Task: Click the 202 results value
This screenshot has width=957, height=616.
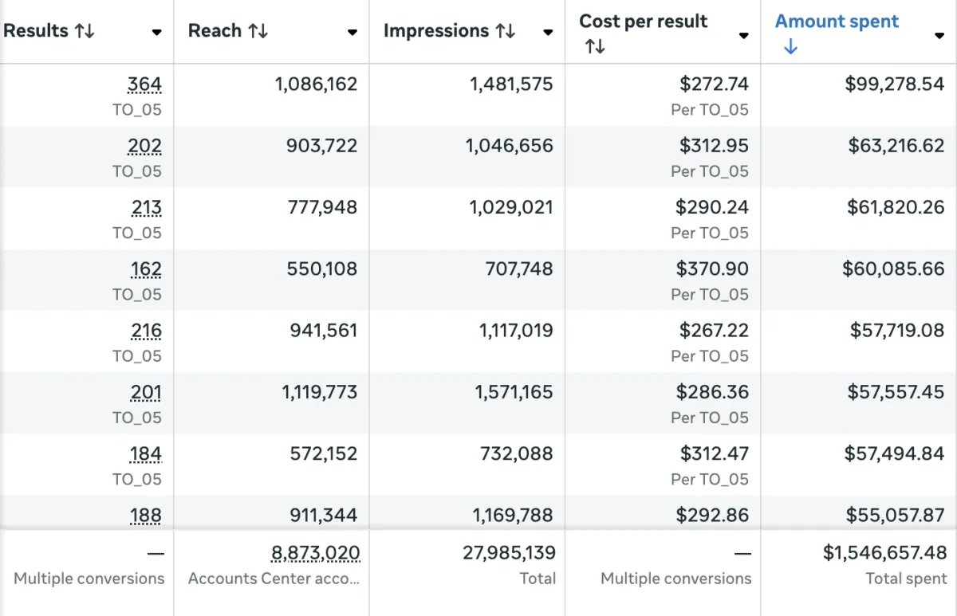Action: [144, 146]
